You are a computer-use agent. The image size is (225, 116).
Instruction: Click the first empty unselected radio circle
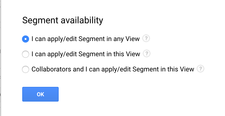(x=26, y=54)
